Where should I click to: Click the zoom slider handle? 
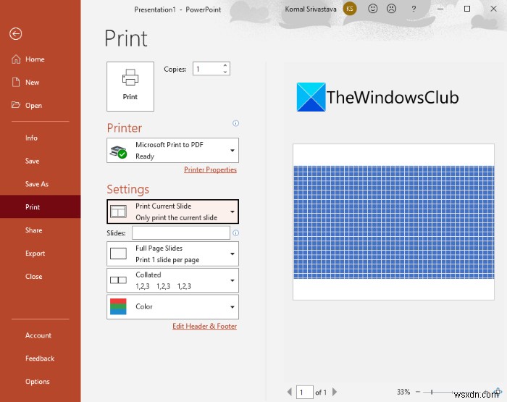coord(432,392)
